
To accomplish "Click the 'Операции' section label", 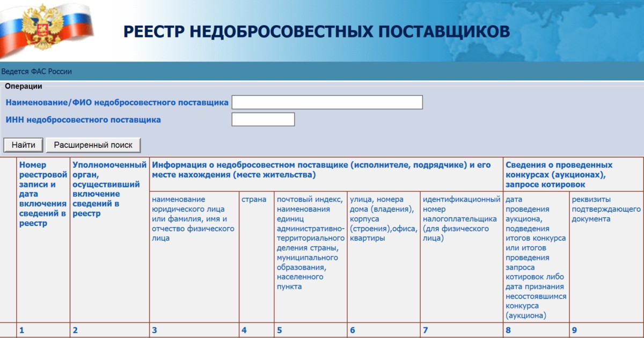I will (x=24, y=86).
